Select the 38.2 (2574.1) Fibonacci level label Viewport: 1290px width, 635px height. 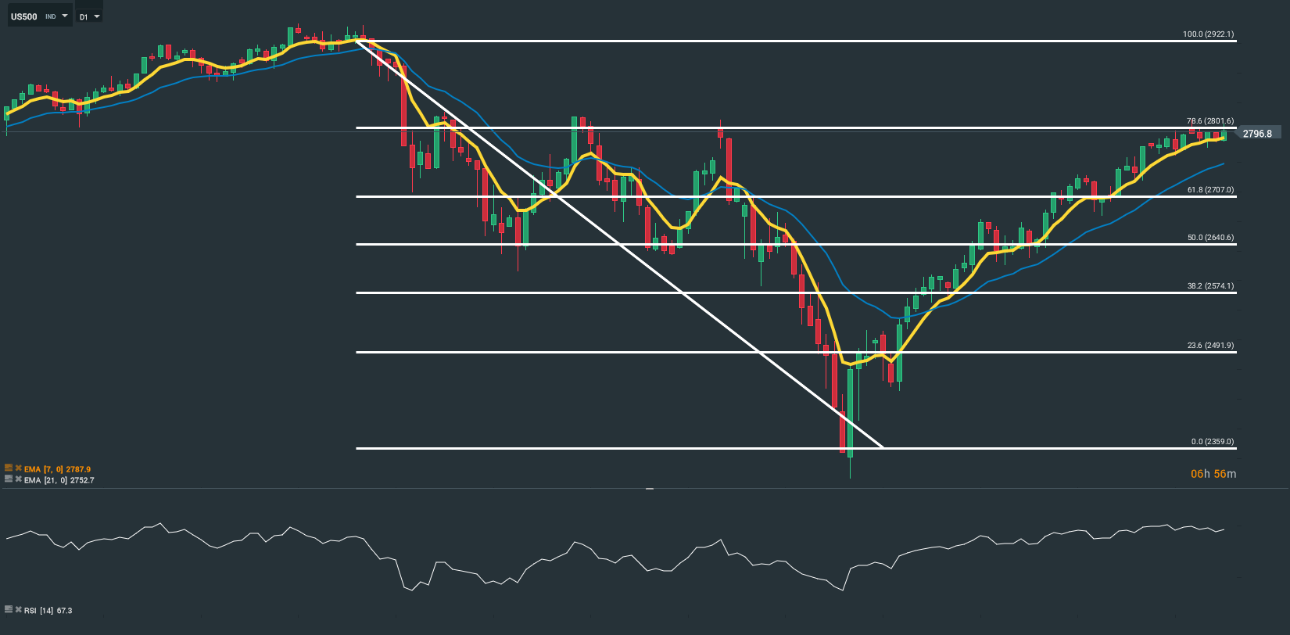pos(1209,286)
